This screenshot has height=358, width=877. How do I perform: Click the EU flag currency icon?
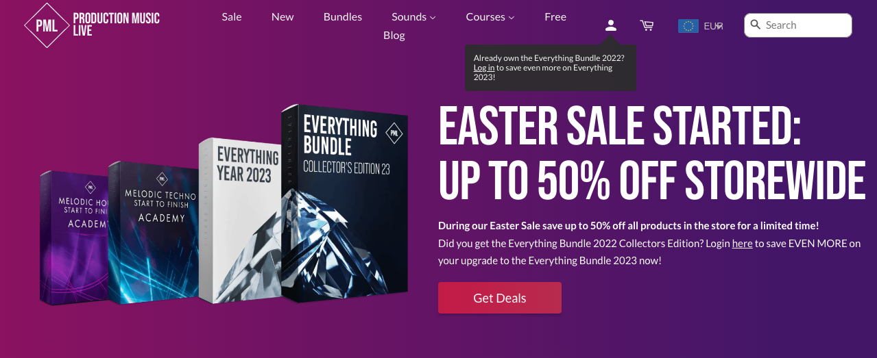(x=688, y=26)
